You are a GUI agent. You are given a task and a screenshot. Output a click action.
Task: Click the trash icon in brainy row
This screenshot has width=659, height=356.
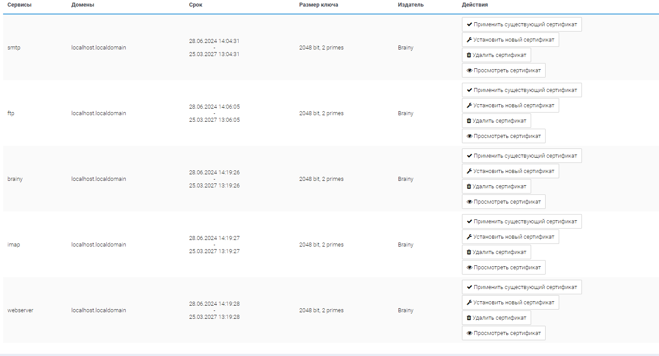pyautogui.click(x=469, y=187)
